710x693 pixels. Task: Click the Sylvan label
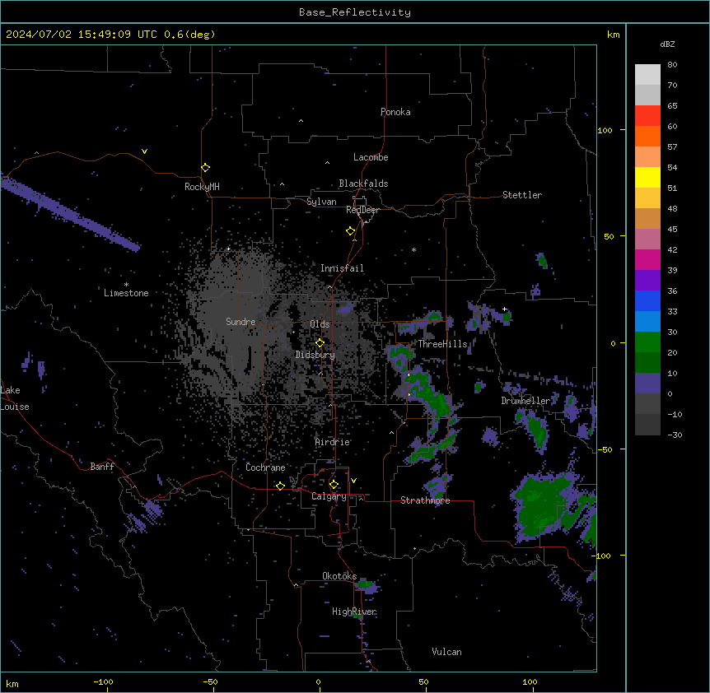[321, 202]
